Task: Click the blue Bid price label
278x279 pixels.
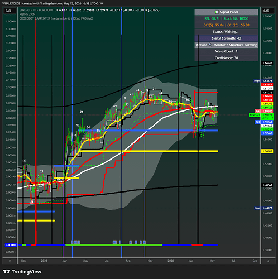Action: [257, 122]
